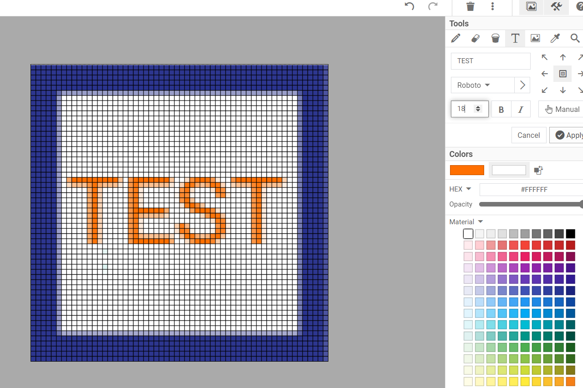This screenshot has width=583, height=388.
Task: Select the Text tool
Action: pyautogui.click(x=515, y=39)
